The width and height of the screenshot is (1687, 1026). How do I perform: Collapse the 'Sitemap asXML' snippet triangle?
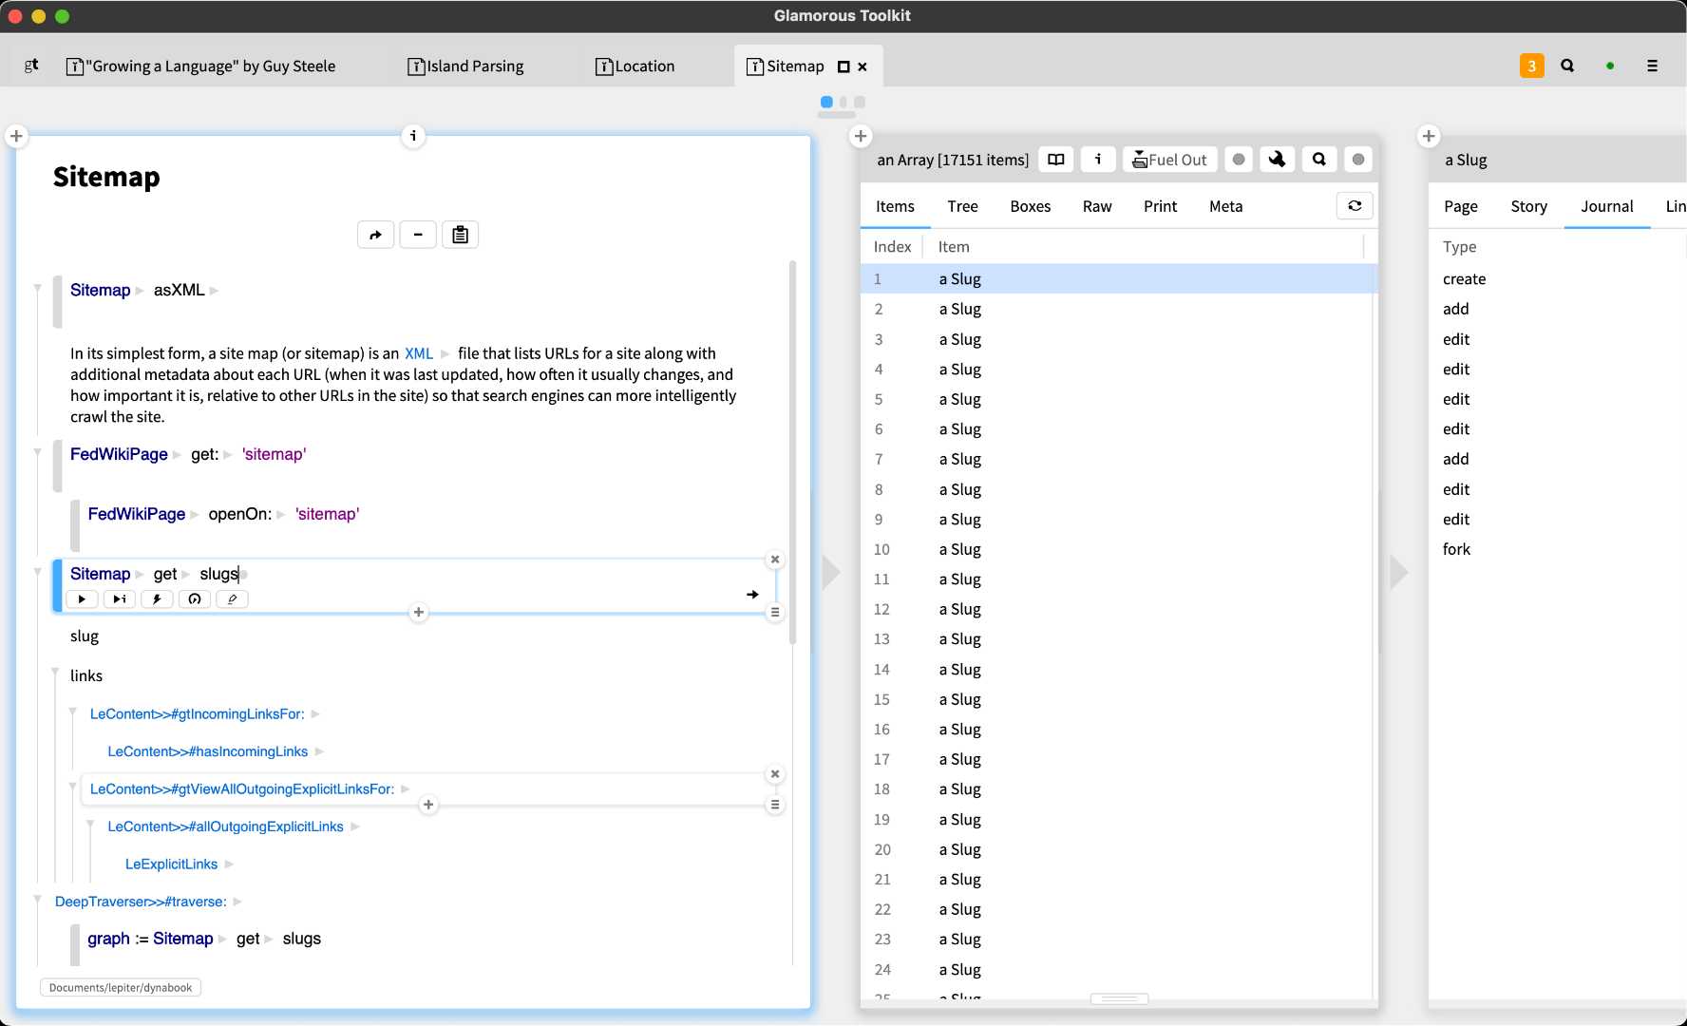(38, 288)
